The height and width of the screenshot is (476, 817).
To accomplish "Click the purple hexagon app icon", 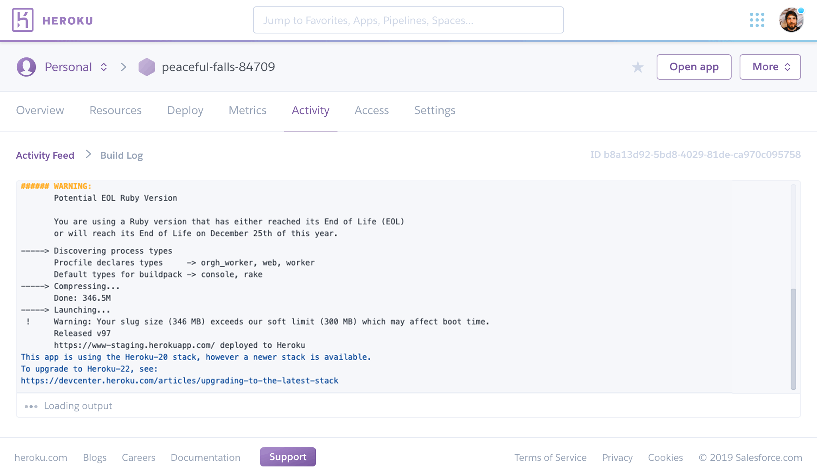I will [x=147, y=67].
